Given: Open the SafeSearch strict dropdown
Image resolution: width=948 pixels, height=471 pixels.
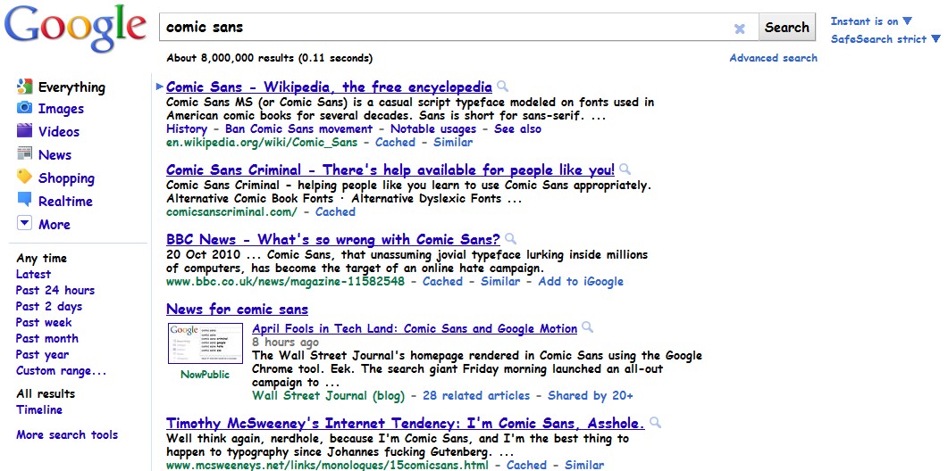Looking at the screenshot, I should coord(935,39).
